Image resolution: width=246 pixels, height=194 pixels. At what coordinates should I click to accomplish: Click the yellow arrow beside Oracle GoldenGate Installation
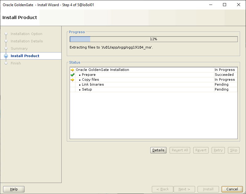click(73, 70)
